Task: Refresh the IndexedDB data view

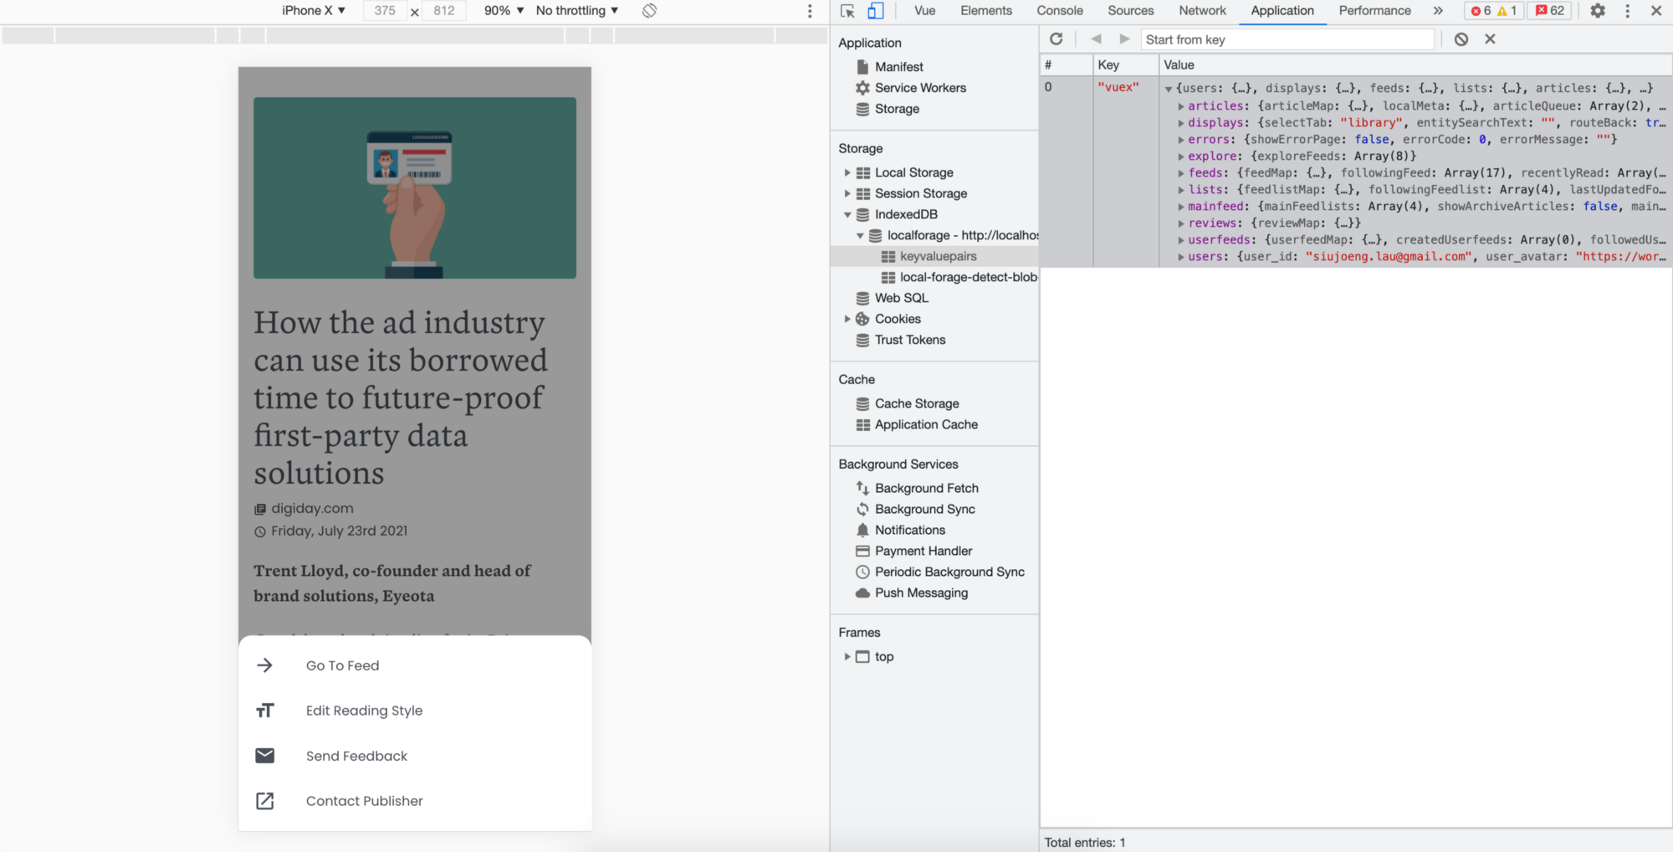Action: (x=1056, y=39)
